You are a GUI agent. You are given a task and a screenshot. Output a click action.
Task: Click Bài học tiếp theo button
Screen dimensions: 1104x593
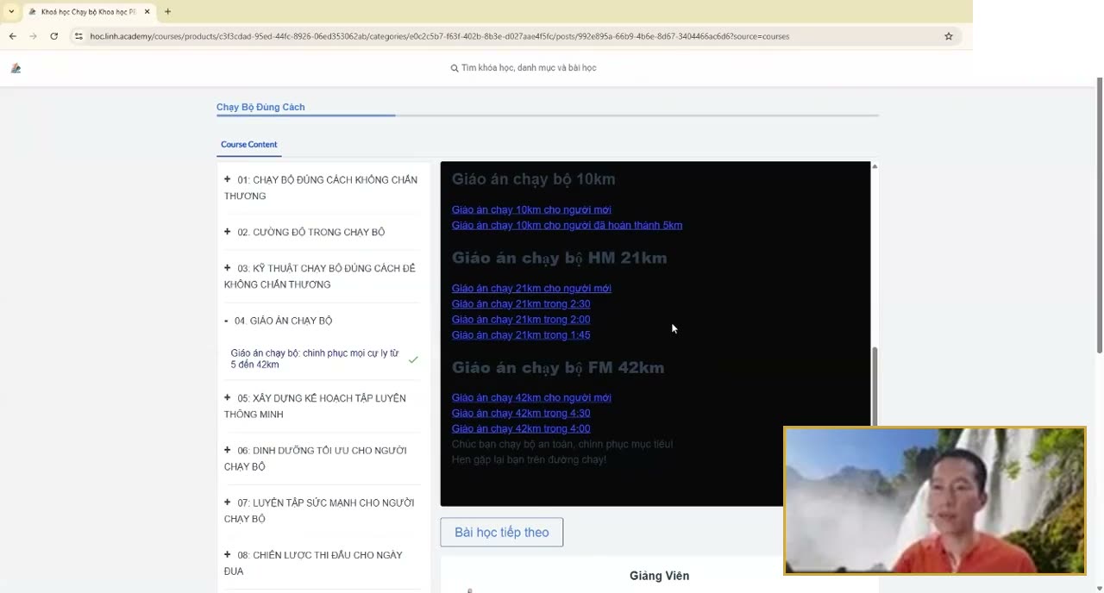click(x=502, y=532)
